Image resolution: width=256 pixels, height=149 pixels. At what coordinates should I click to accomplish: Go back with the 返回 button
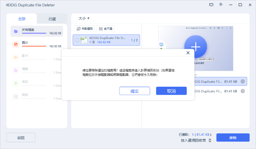coord(21,138)
